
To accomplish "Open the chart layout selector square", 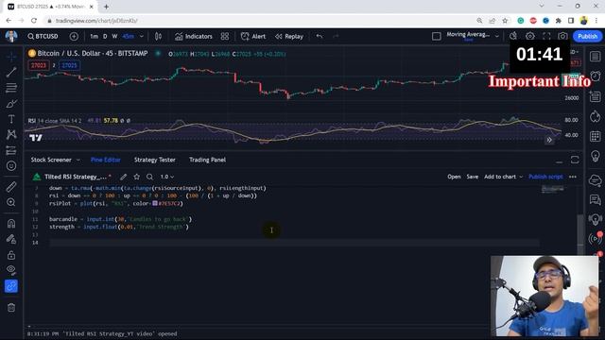I will click(x=437, y=36).
